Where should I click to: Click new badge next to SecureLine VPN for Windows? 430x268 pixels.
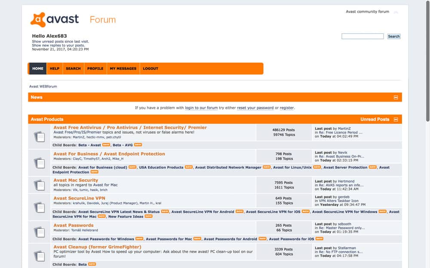coord(383,211)
